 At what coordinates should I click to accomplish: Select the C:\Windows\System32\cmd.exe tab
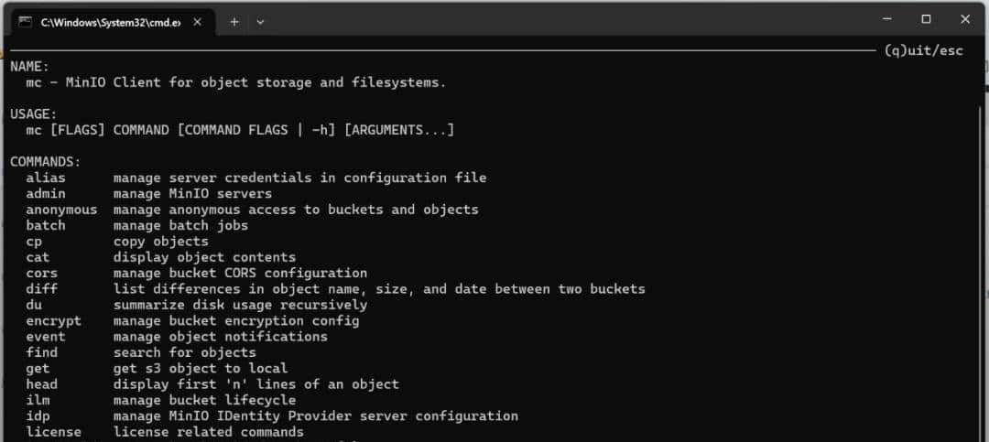click(110, 21)
